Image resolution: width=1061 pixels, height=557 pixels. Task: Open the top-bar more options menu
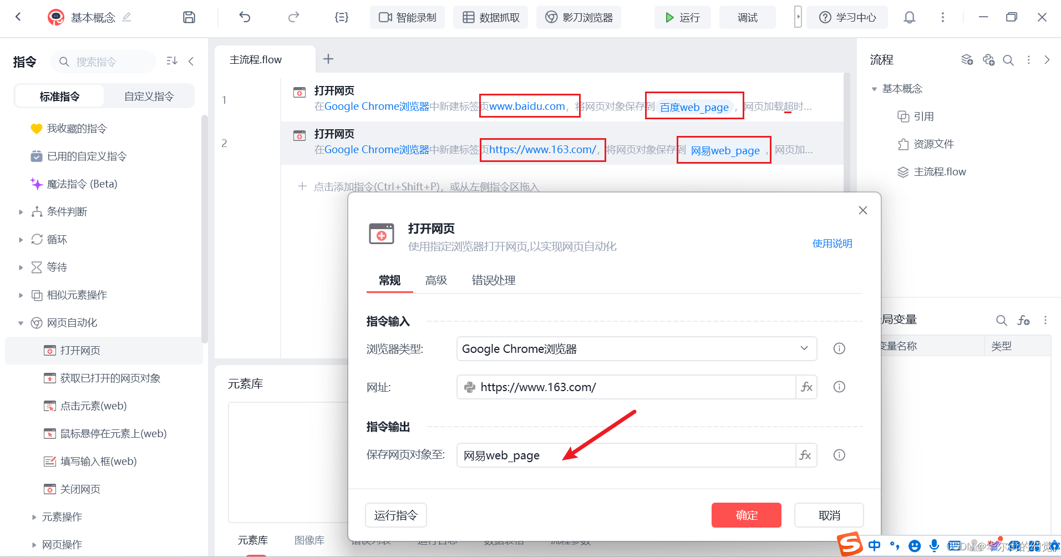943,17
